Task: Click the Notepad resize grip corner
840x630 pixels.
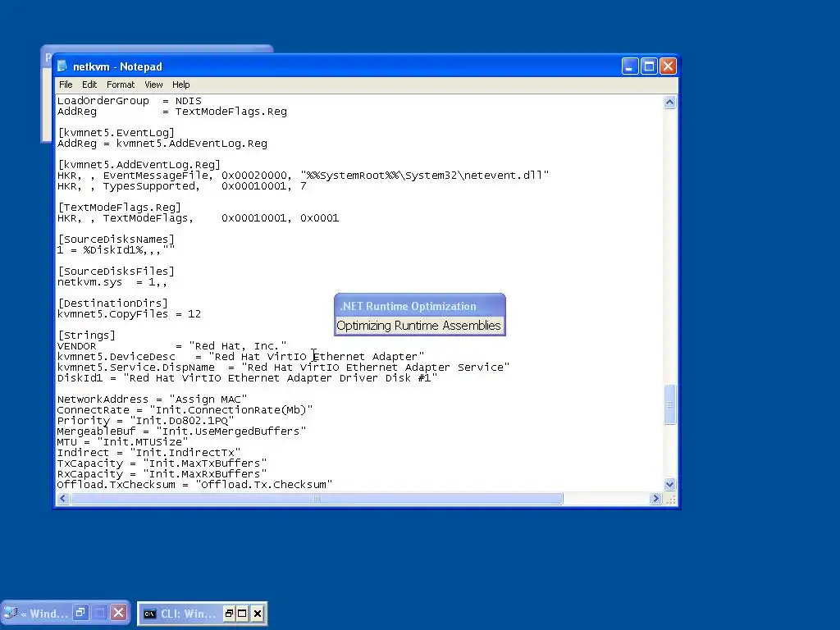Action: pyautogui.click(x=670, y=500)
